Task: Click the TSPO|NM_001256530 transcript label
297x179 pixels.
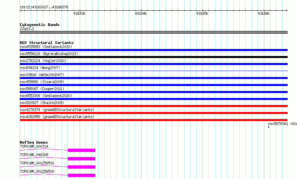Action: pos(37,171)
